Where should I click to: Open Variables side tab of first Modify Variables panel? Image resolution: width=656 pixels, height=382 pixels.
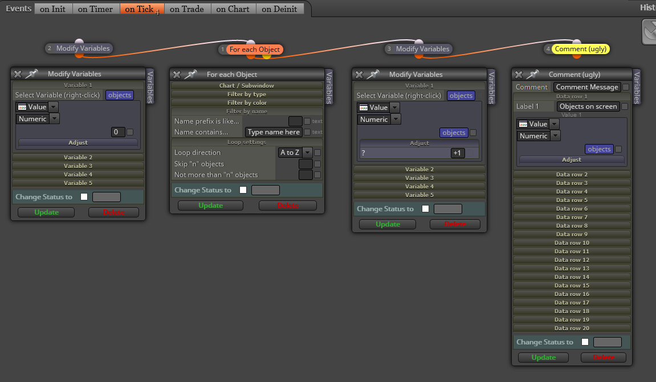pos(150,86)
